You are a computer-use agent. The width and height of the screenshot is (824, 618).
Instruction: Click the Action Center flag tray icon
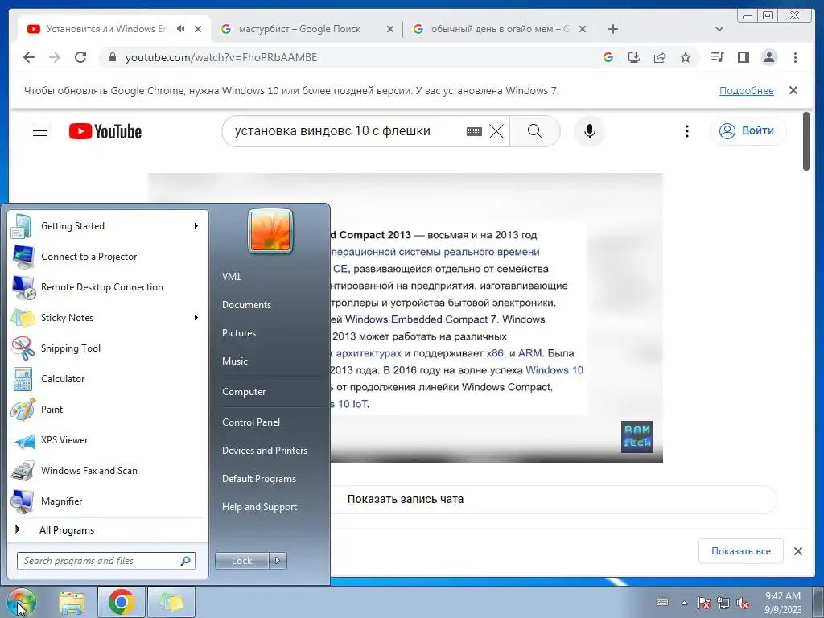pos(703,603)
